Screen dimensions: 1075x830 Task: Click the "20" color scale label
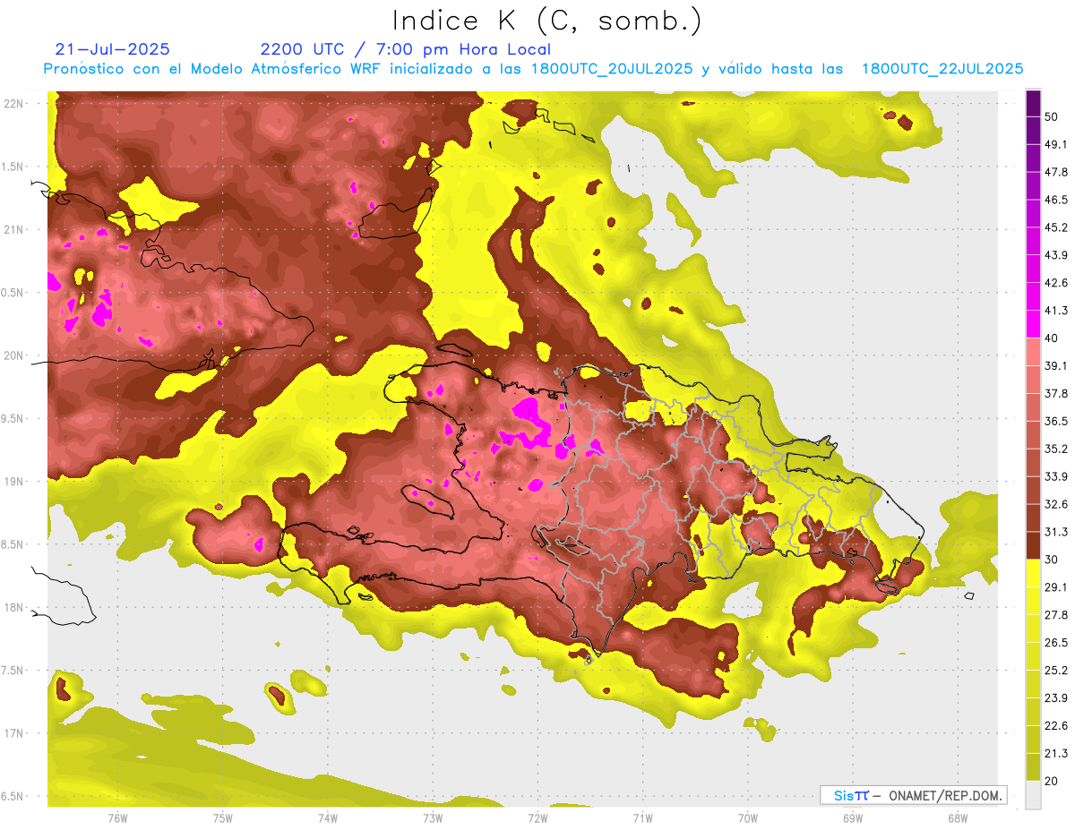tap(1052, 782)
